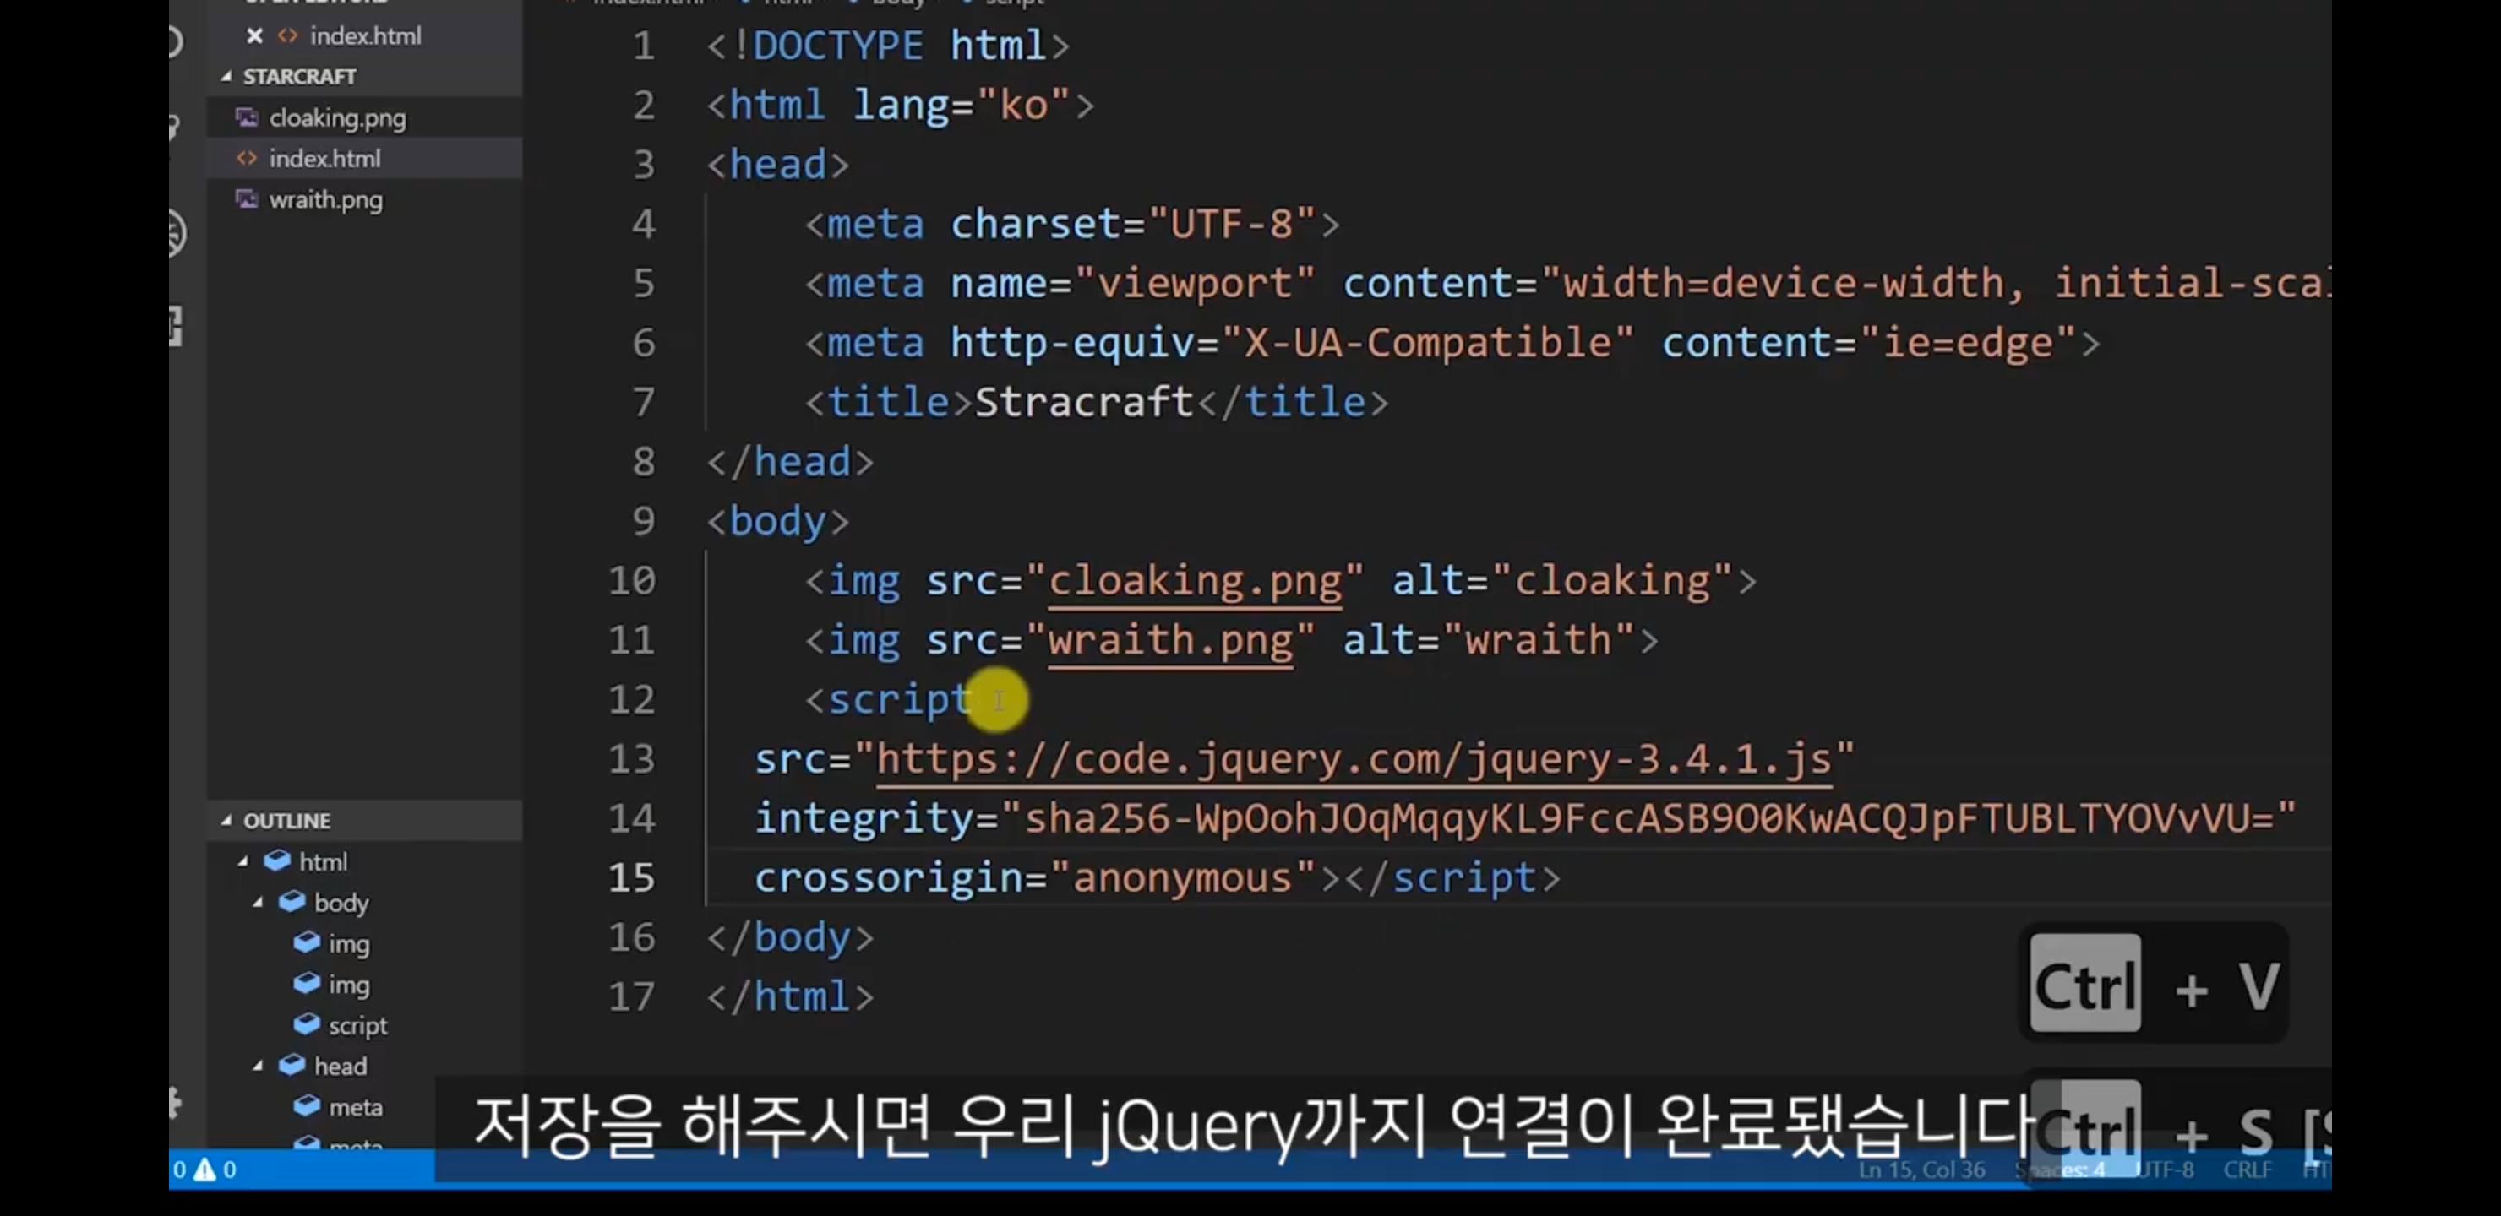2501x1216 pixels.
Task: Click the opening script tag on line 12
Action: (x=887, y=700)
